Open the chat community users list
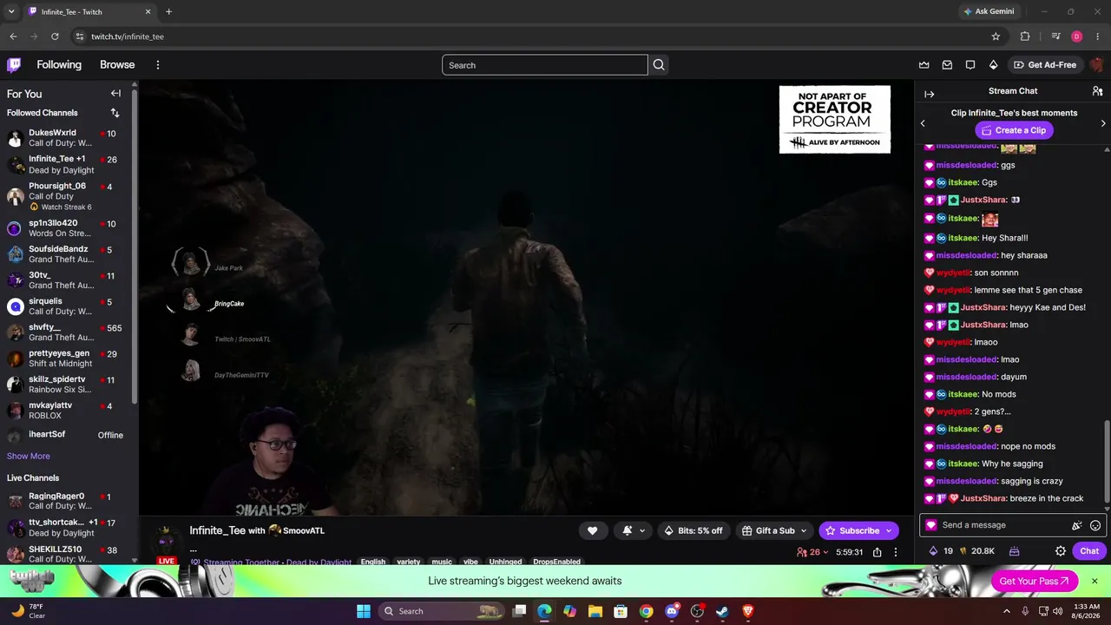The width and height of the screenshot is (1111, 625). (x=1097, y=91)
